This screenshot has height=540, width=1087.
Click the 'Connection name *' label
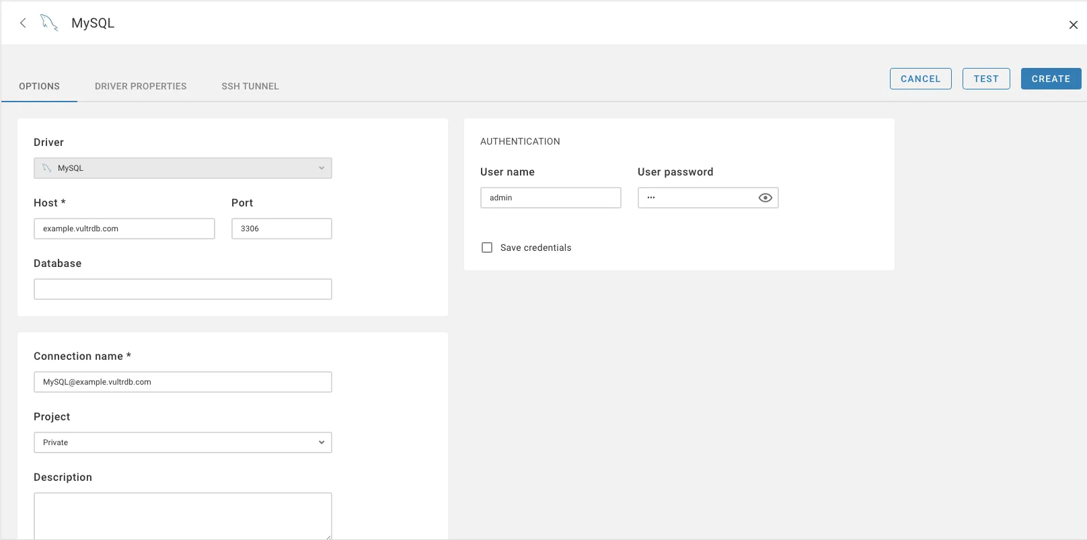[x=82, y=356]
